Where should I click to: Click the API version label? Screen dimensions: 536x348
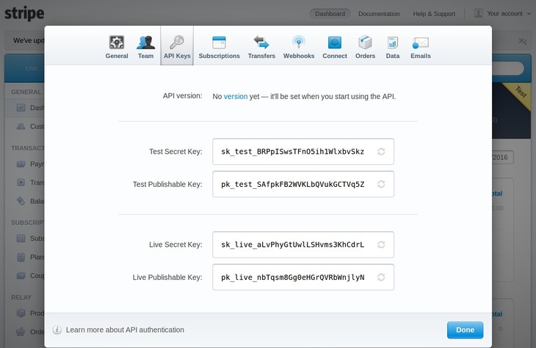[x=183, y=96]
